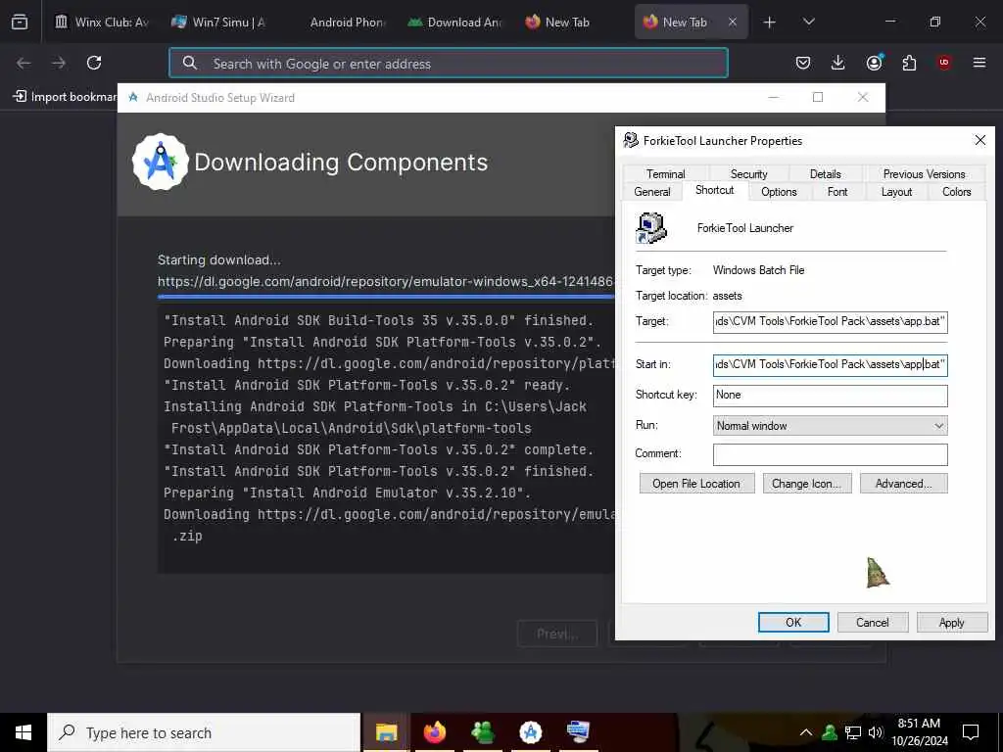Image resolution: width=1003 pixels, height=752 pixels.
Task: Open the Firefox account icon
Action: click(x=874, y=63)
